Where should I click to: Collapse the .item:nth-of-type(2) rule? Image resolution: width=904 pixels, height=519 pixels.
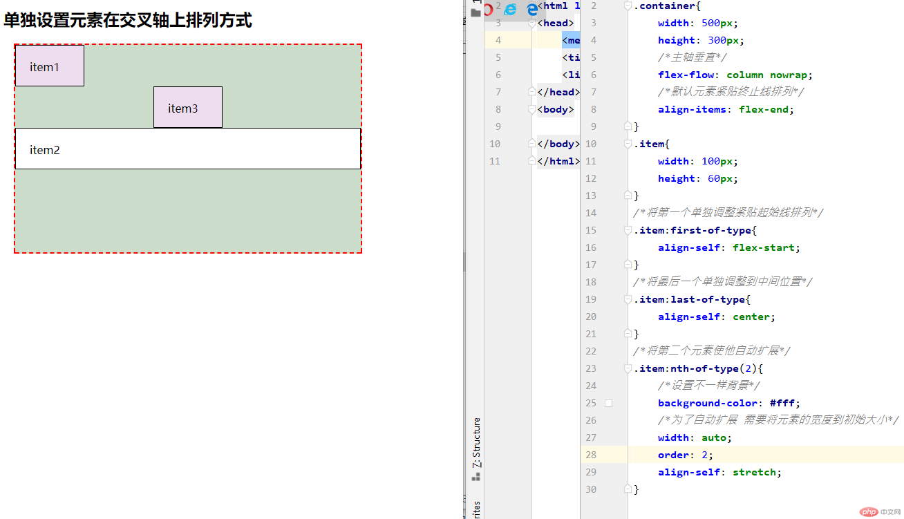tap(628, 368)
